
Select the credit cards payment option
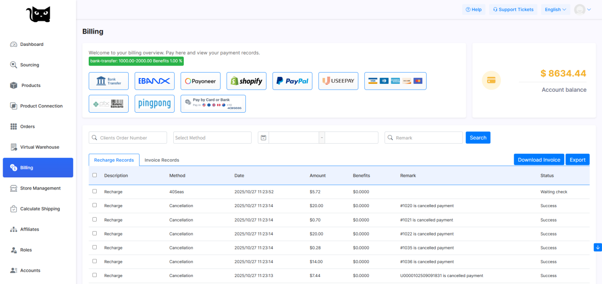pyautogui.click(x=395, y=81)
